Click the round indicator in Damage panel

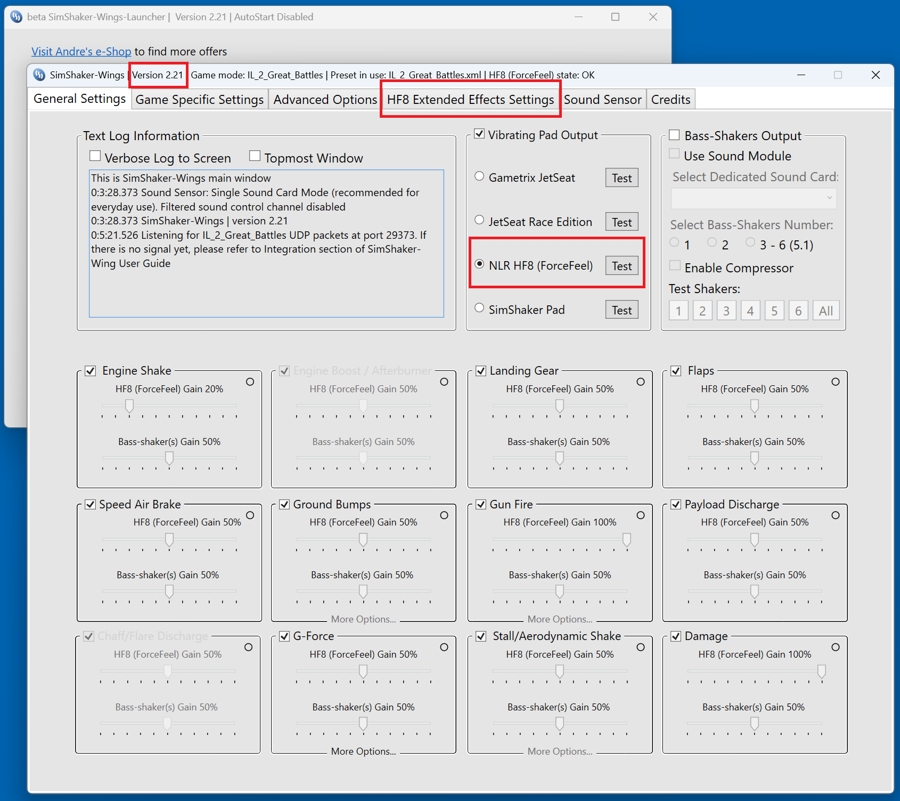(836, 647)
